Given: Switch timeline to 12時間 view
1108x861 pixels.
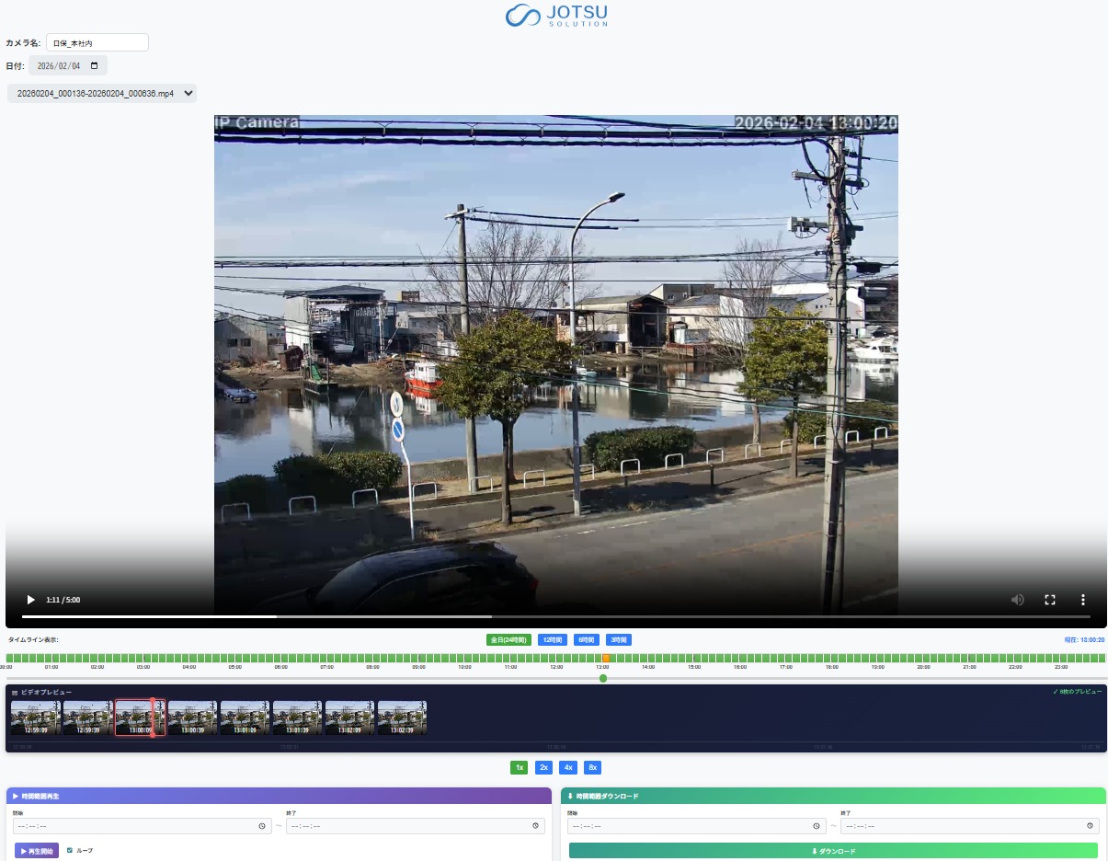Looking at the screenshot, I should click(553, 640).
